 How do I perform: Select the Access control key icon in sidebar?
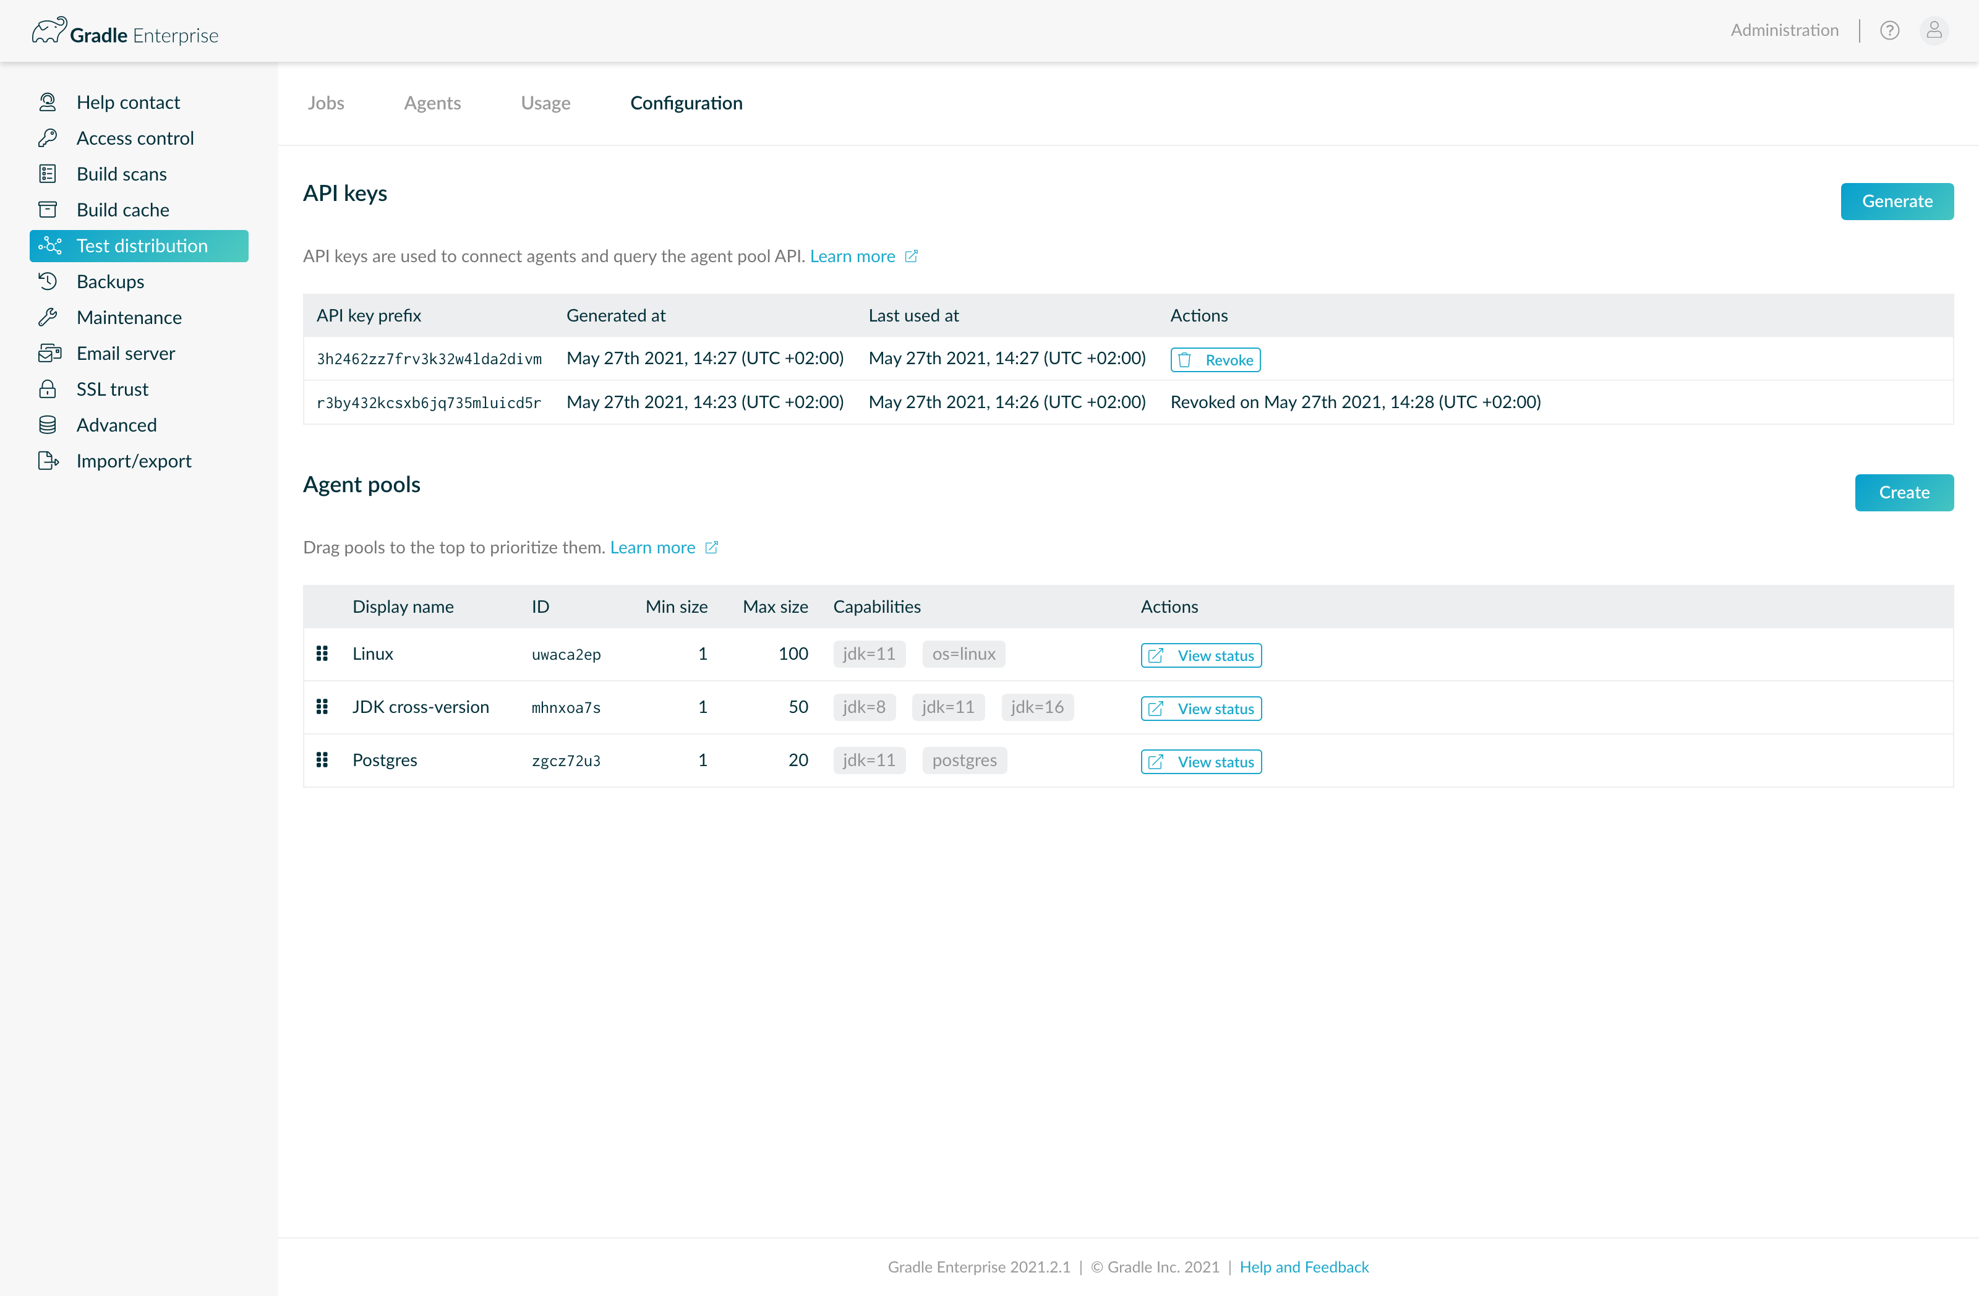coord(48,137)
